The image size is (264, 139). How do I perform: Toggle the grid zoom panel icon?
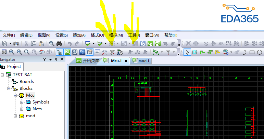coord(75,52)
